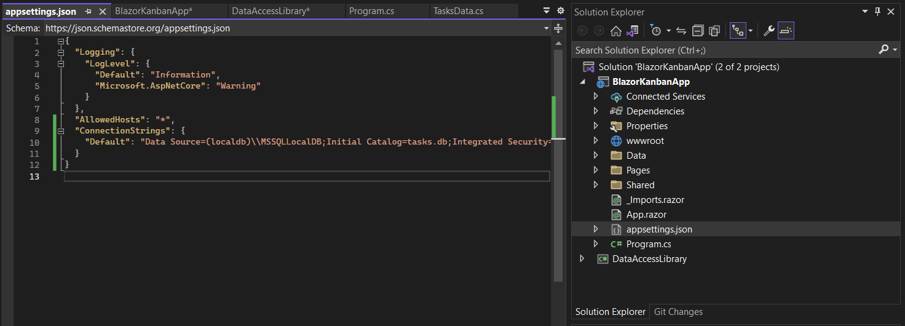
Task: Click the tab settings gear icon
Action: pyautogui.click(x=560, y=10)
